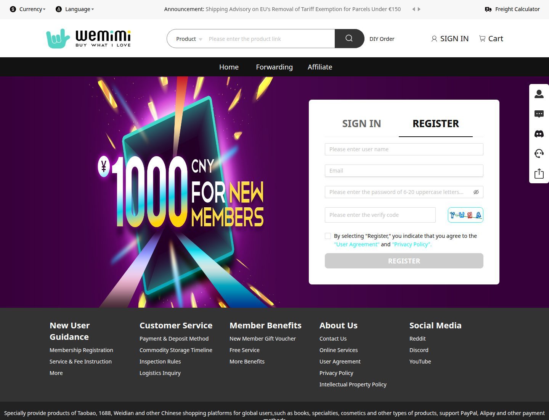Open Reddit social media link

(417, 339)
